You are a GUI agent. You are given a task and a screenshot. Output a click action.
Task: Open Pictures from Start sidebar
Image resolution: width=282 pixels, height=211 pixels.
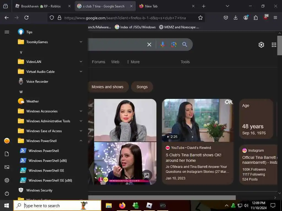(x=7, y=167)
